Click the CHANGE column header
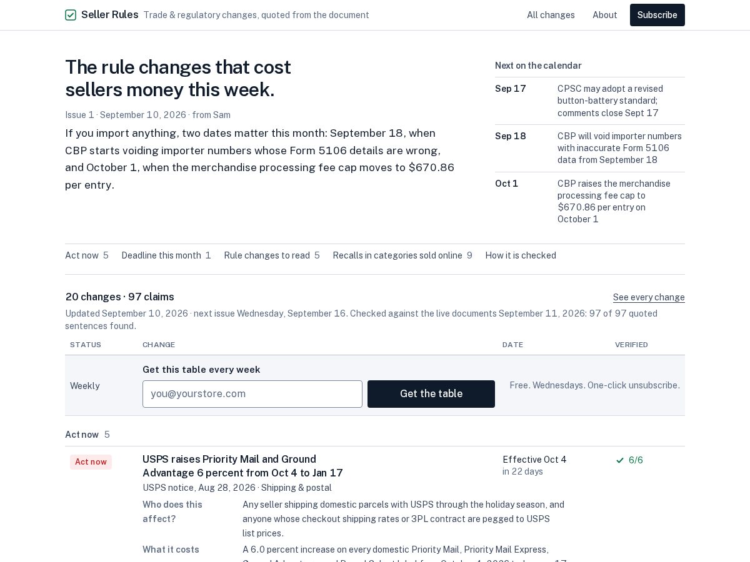Viewport: 750px width, 562px height. click(x=159, y=345)
